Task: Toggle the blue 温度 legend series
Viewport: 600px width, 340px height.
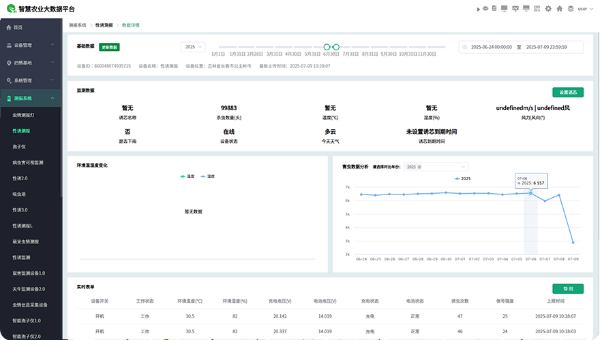Action: [207, 176]
